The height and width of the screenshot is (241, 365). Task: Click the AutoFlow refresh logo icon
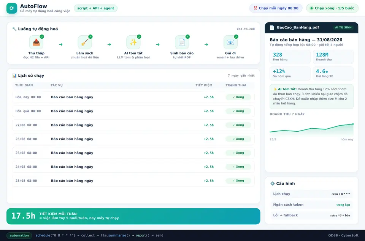[x=12, y=8]
